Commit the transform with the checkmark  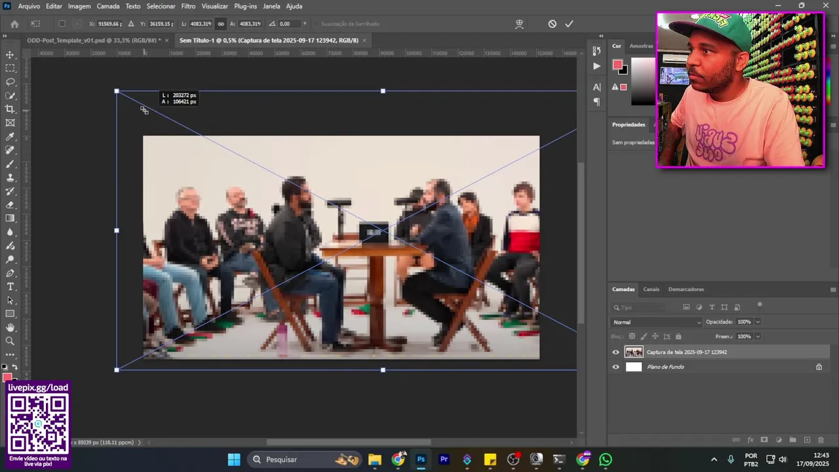[x=569, y=24]
